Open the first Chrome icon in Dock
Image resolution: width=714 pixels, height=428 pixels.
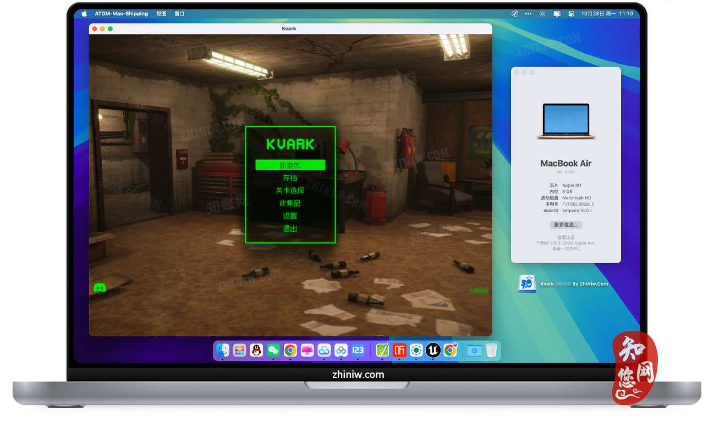pos(290,350)
